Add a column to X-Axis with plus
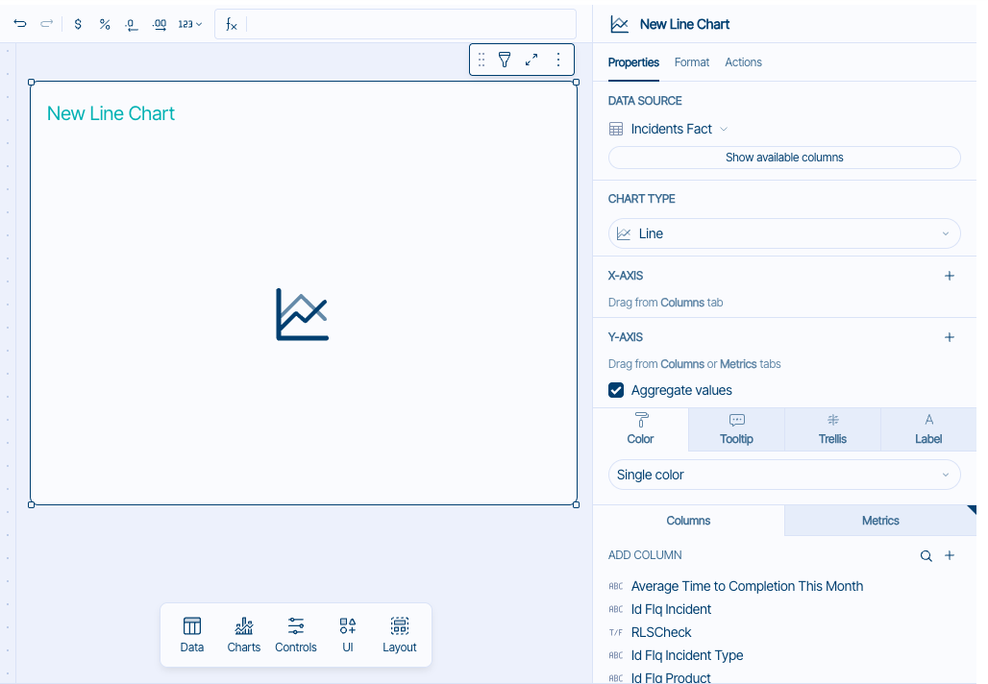Screen dimensions: 988x684 pos(950,276)
